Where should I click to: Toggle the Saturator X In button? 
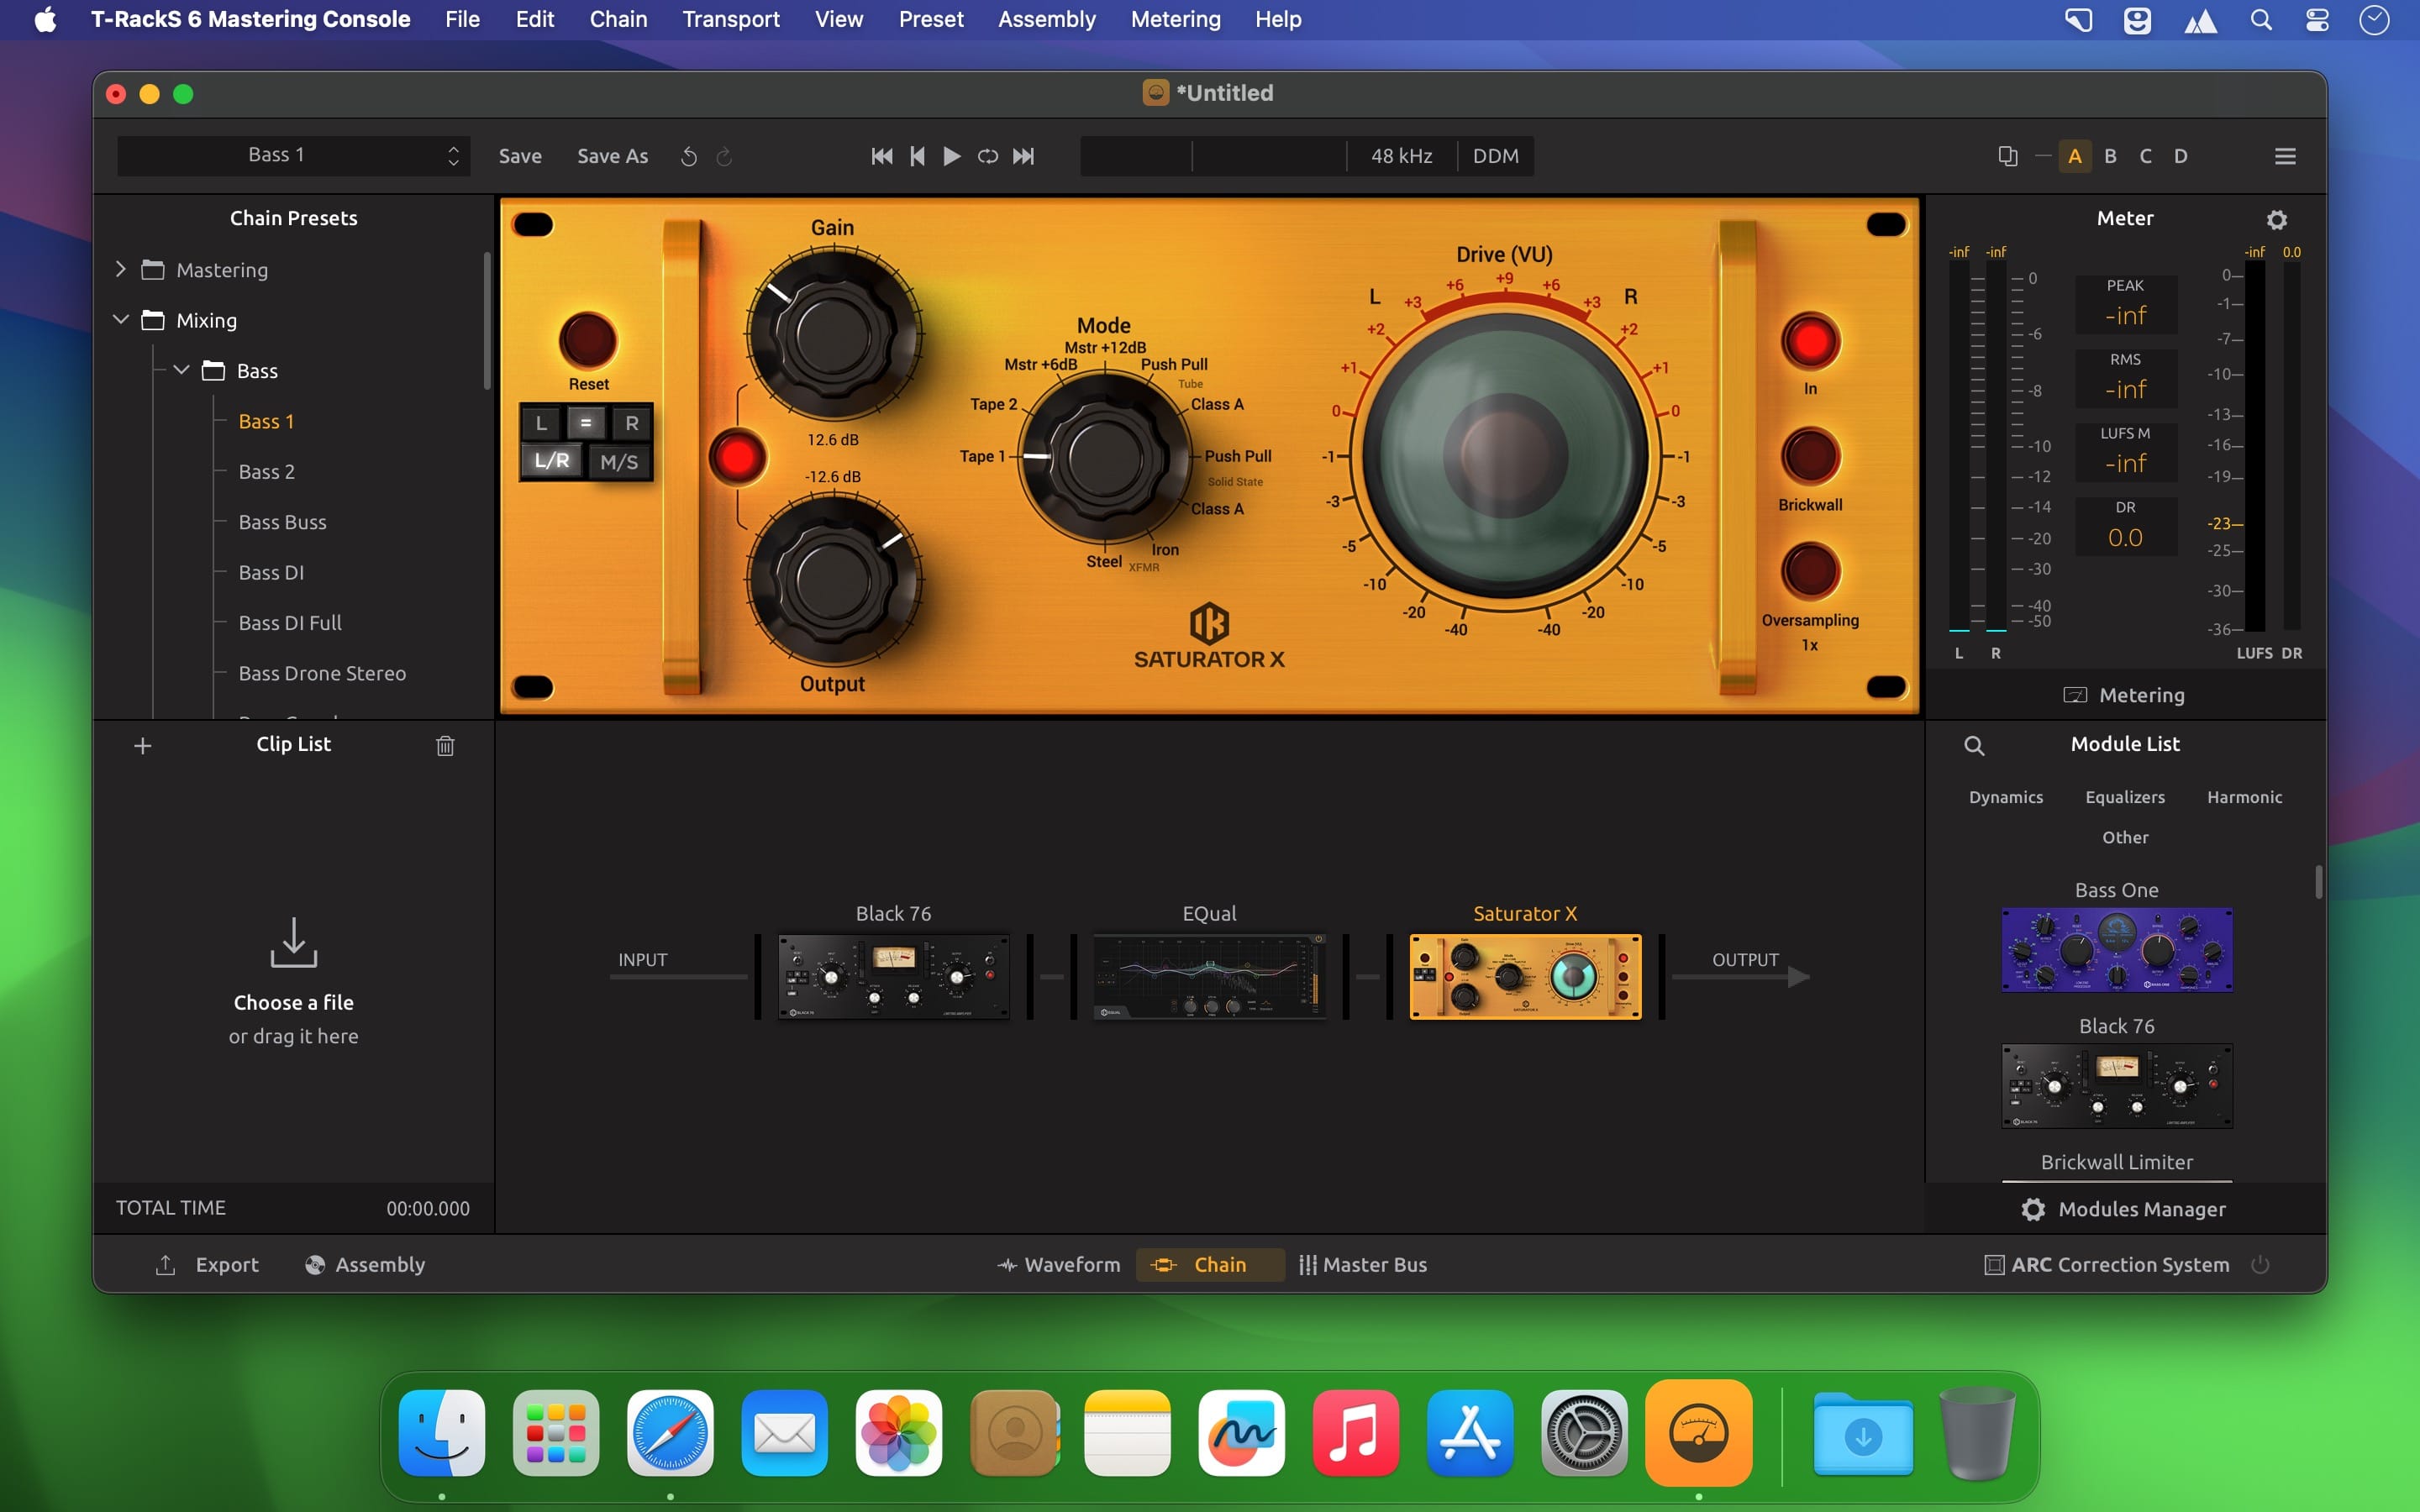pyautogui.click(x=1810, y=342)
